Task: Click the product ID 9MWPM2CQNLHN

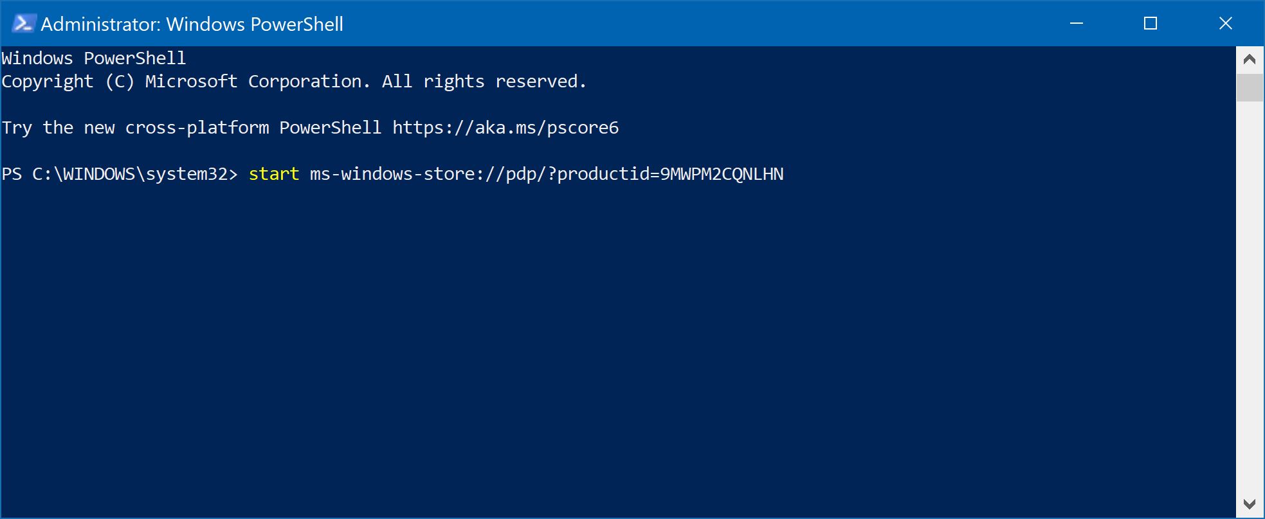Action: [722, 174]
